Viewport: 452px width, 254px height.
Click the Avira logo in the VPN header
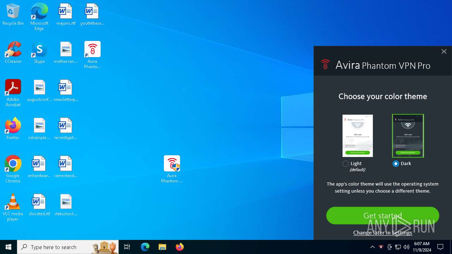click(325, 65)
